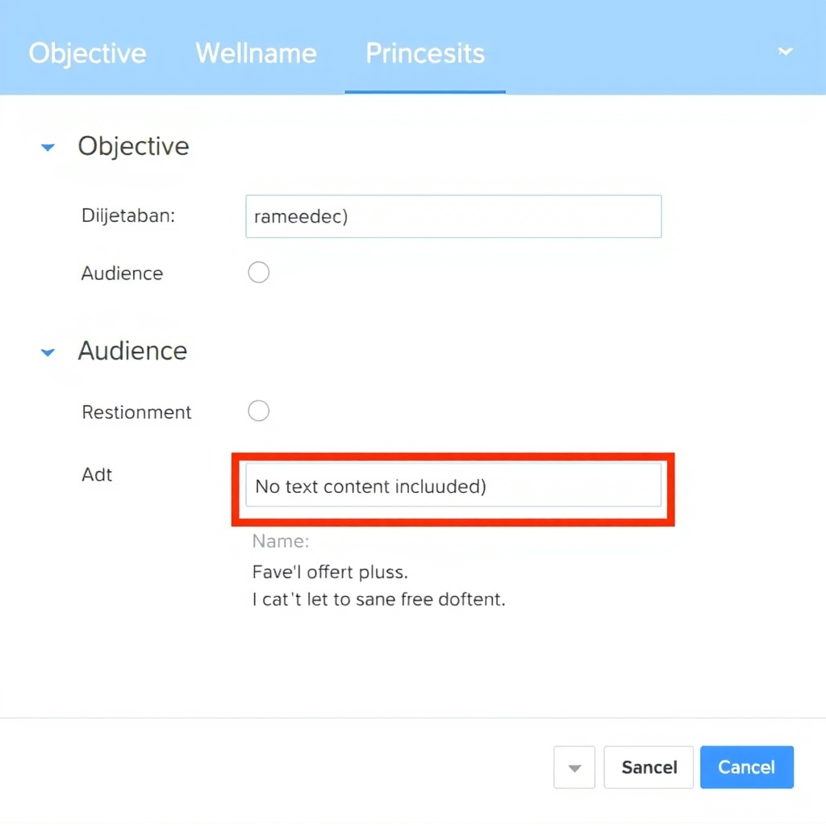Open the Wellname tab
Screen dimensions: 826x826
point(256,53)
